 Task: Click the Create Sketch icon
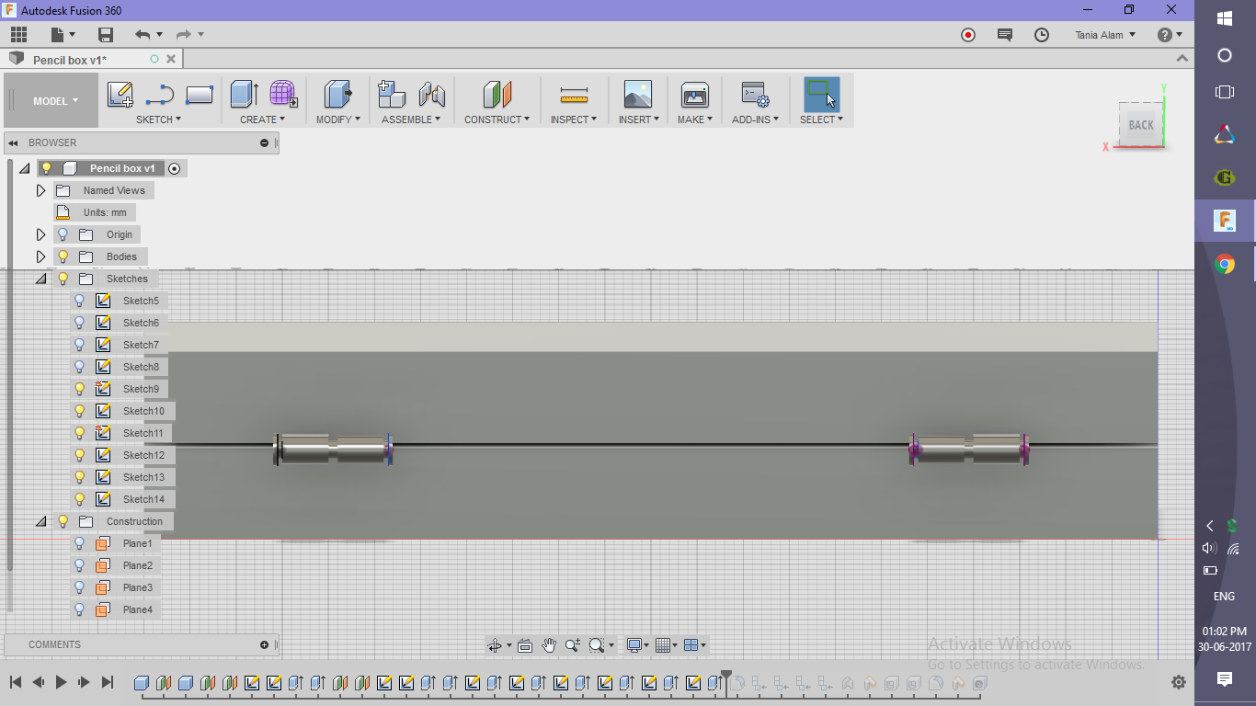click(120, 95)
